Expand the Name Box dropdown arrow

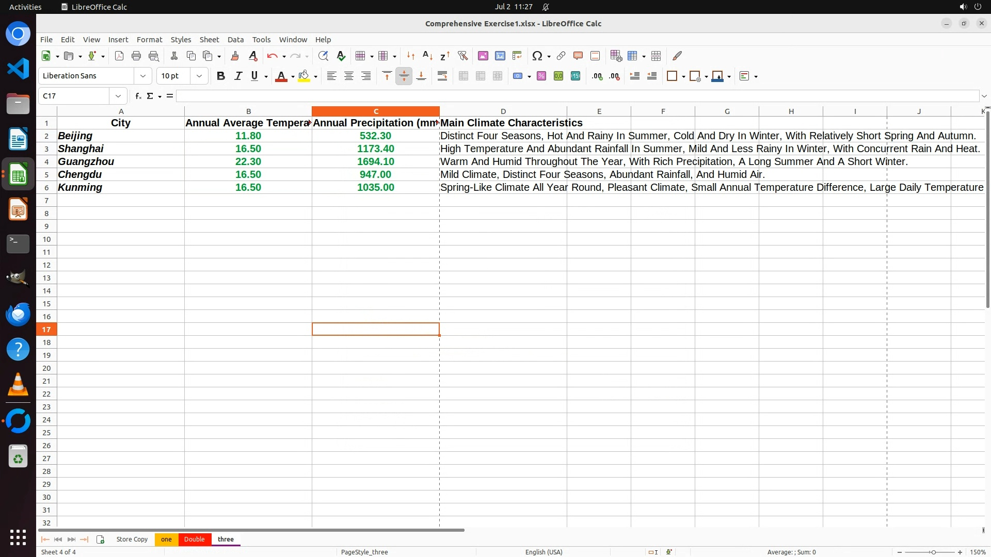118,96
